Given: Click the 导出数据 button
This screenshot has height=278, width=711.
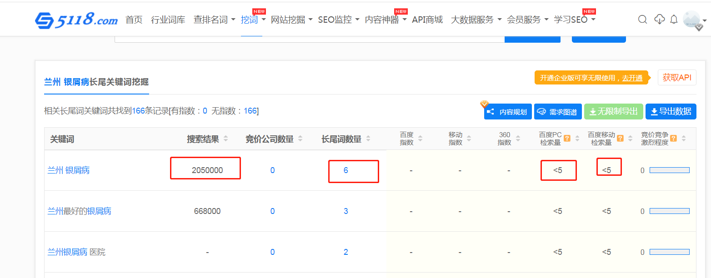Looking at the screenshot, I should click(671, 111).
